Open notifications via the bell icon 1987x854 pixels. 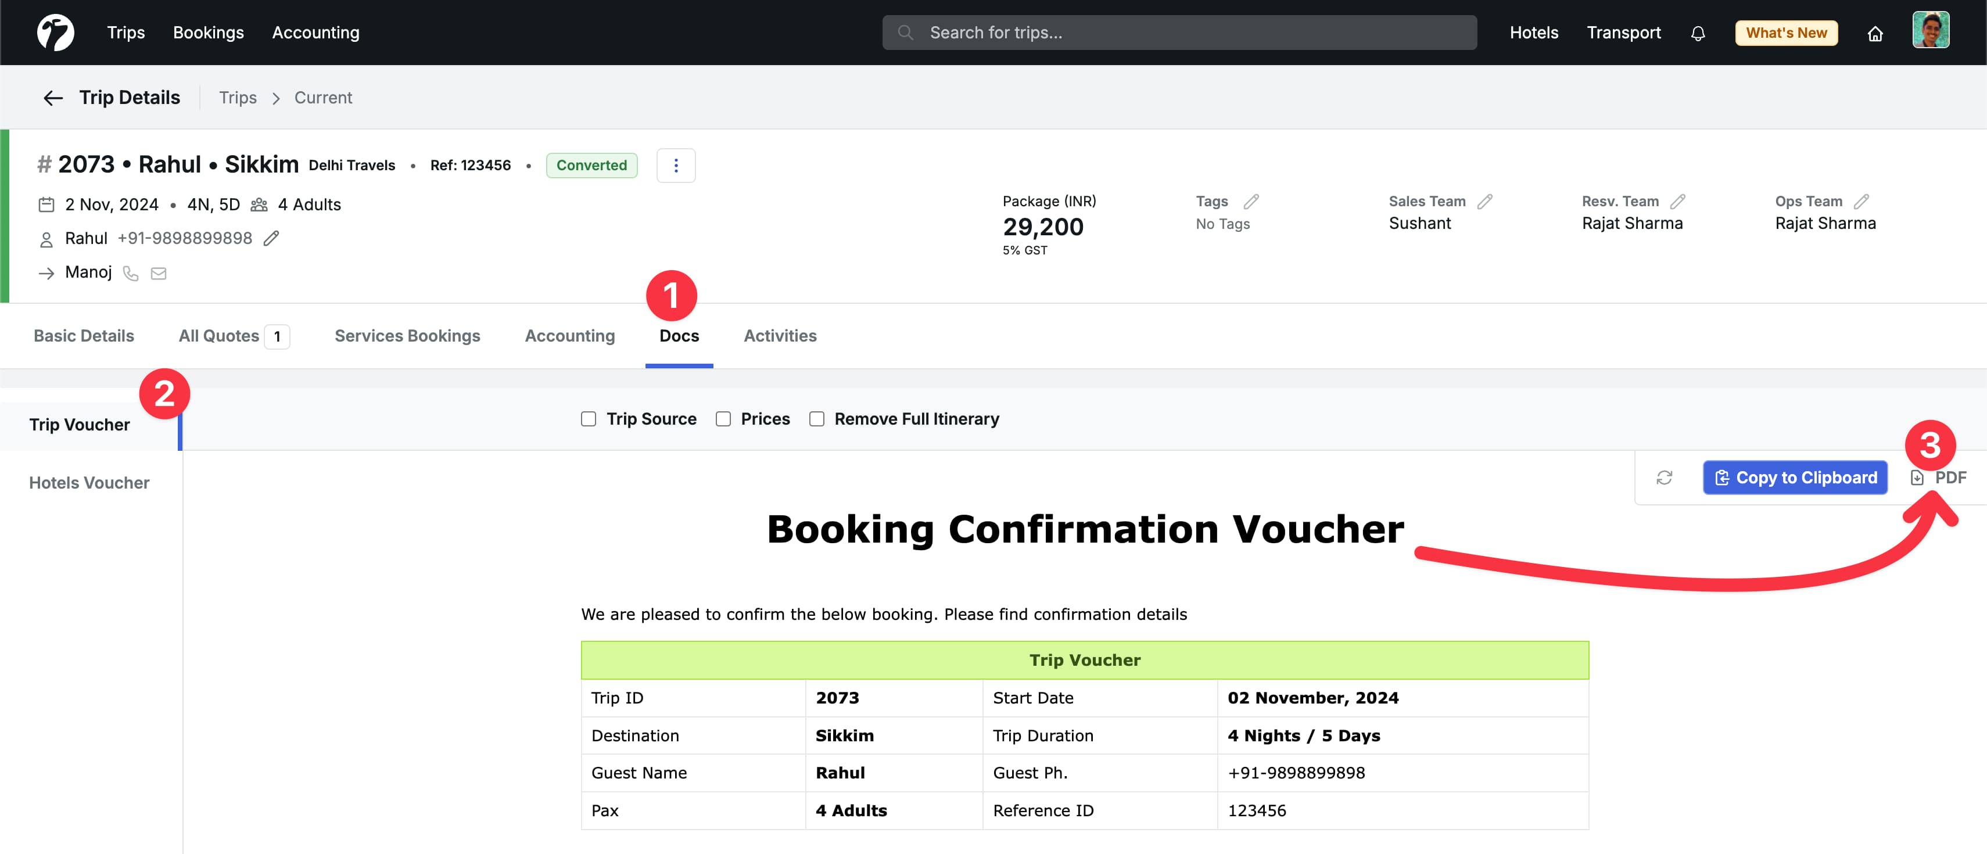click(x=1698, y=33)
